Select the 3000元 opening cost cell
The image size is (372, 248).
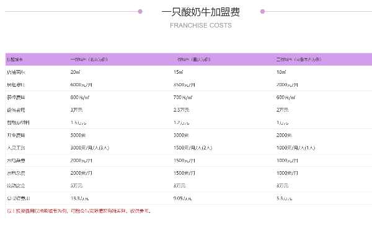[x=181, y=135]
